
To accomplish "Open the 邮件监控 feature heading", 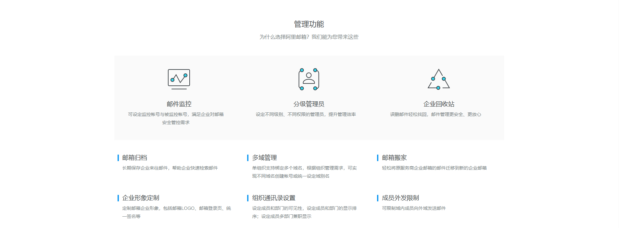I will (x=179, y=104).
